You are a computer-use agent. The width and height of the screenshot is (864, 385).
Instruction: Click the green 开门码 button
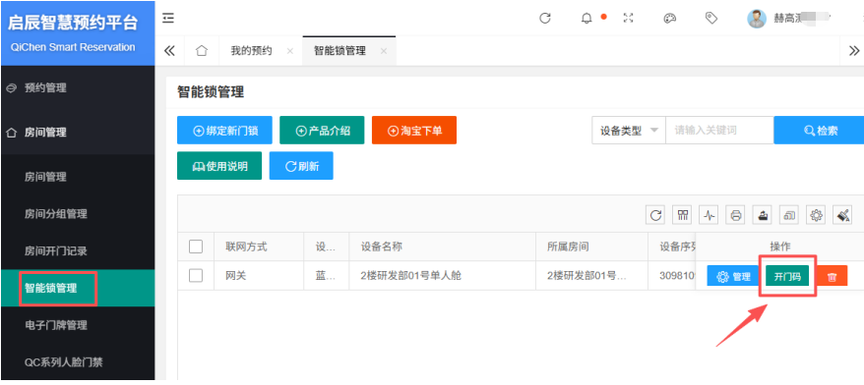(787, 277)
